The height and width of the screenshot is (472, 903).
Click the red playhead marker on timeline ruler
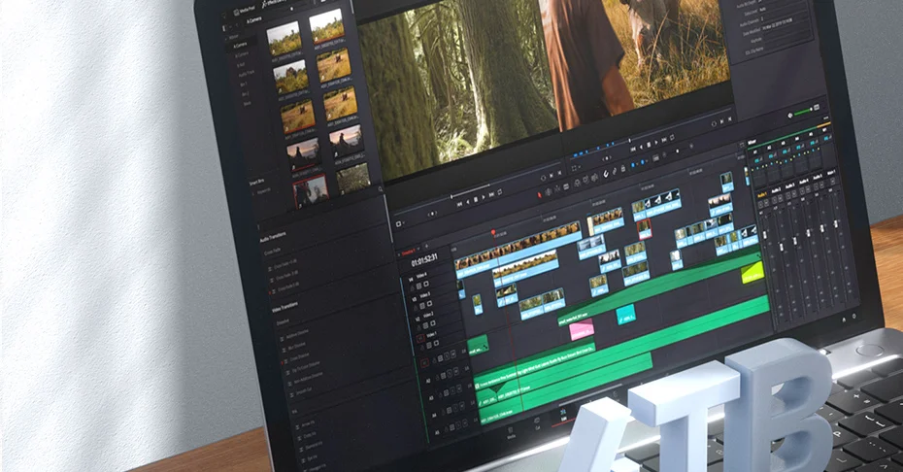coord(492,232)
